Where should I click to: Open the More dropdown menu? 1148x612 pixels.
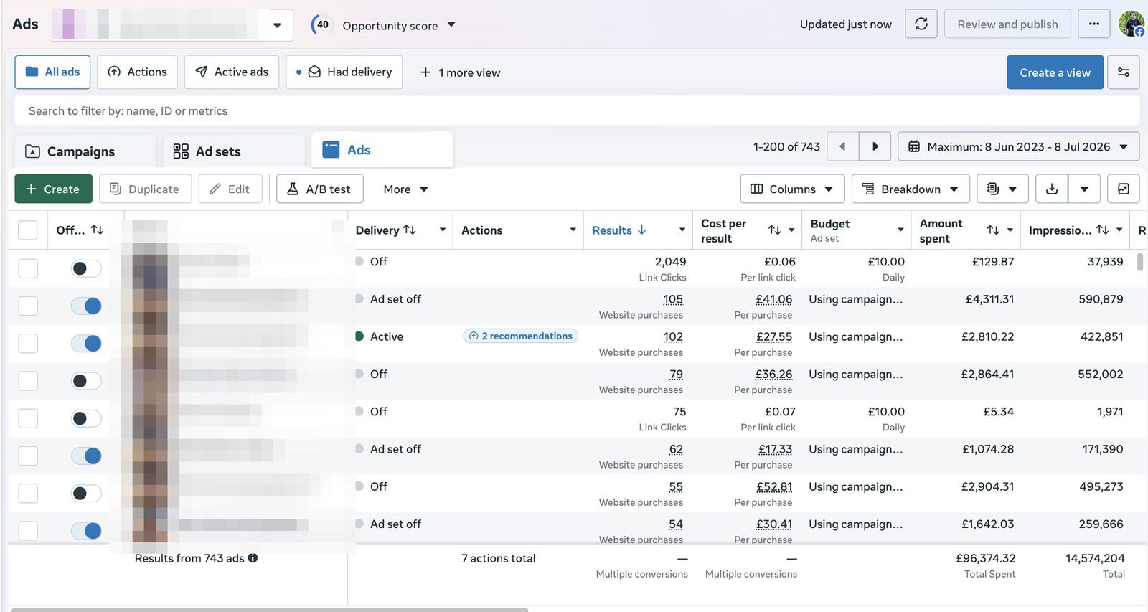pyautogui.click(x=405, y=189)
